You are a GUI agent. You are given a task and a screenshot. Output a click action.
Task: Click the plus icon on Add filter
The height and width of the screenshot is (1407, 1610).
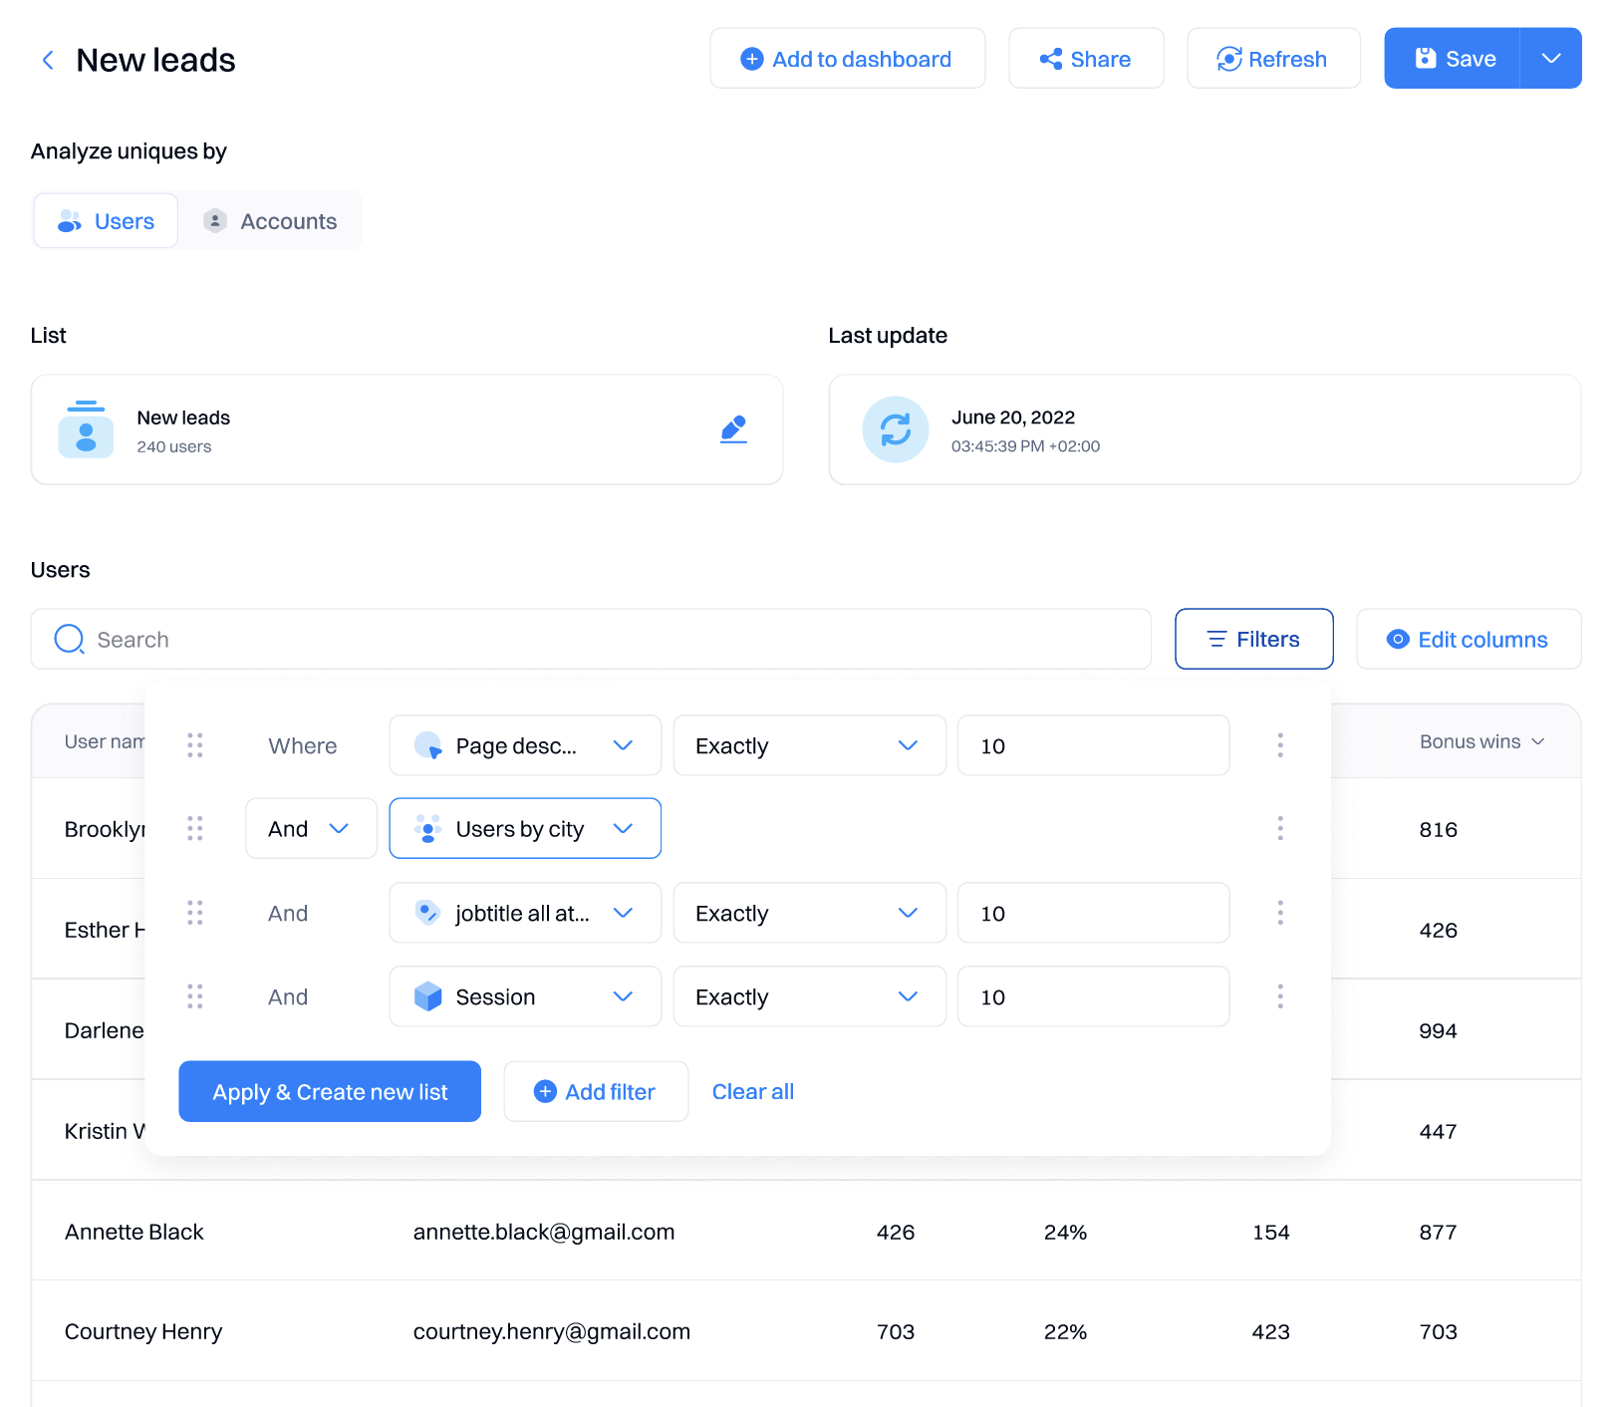click(545, 1091)
